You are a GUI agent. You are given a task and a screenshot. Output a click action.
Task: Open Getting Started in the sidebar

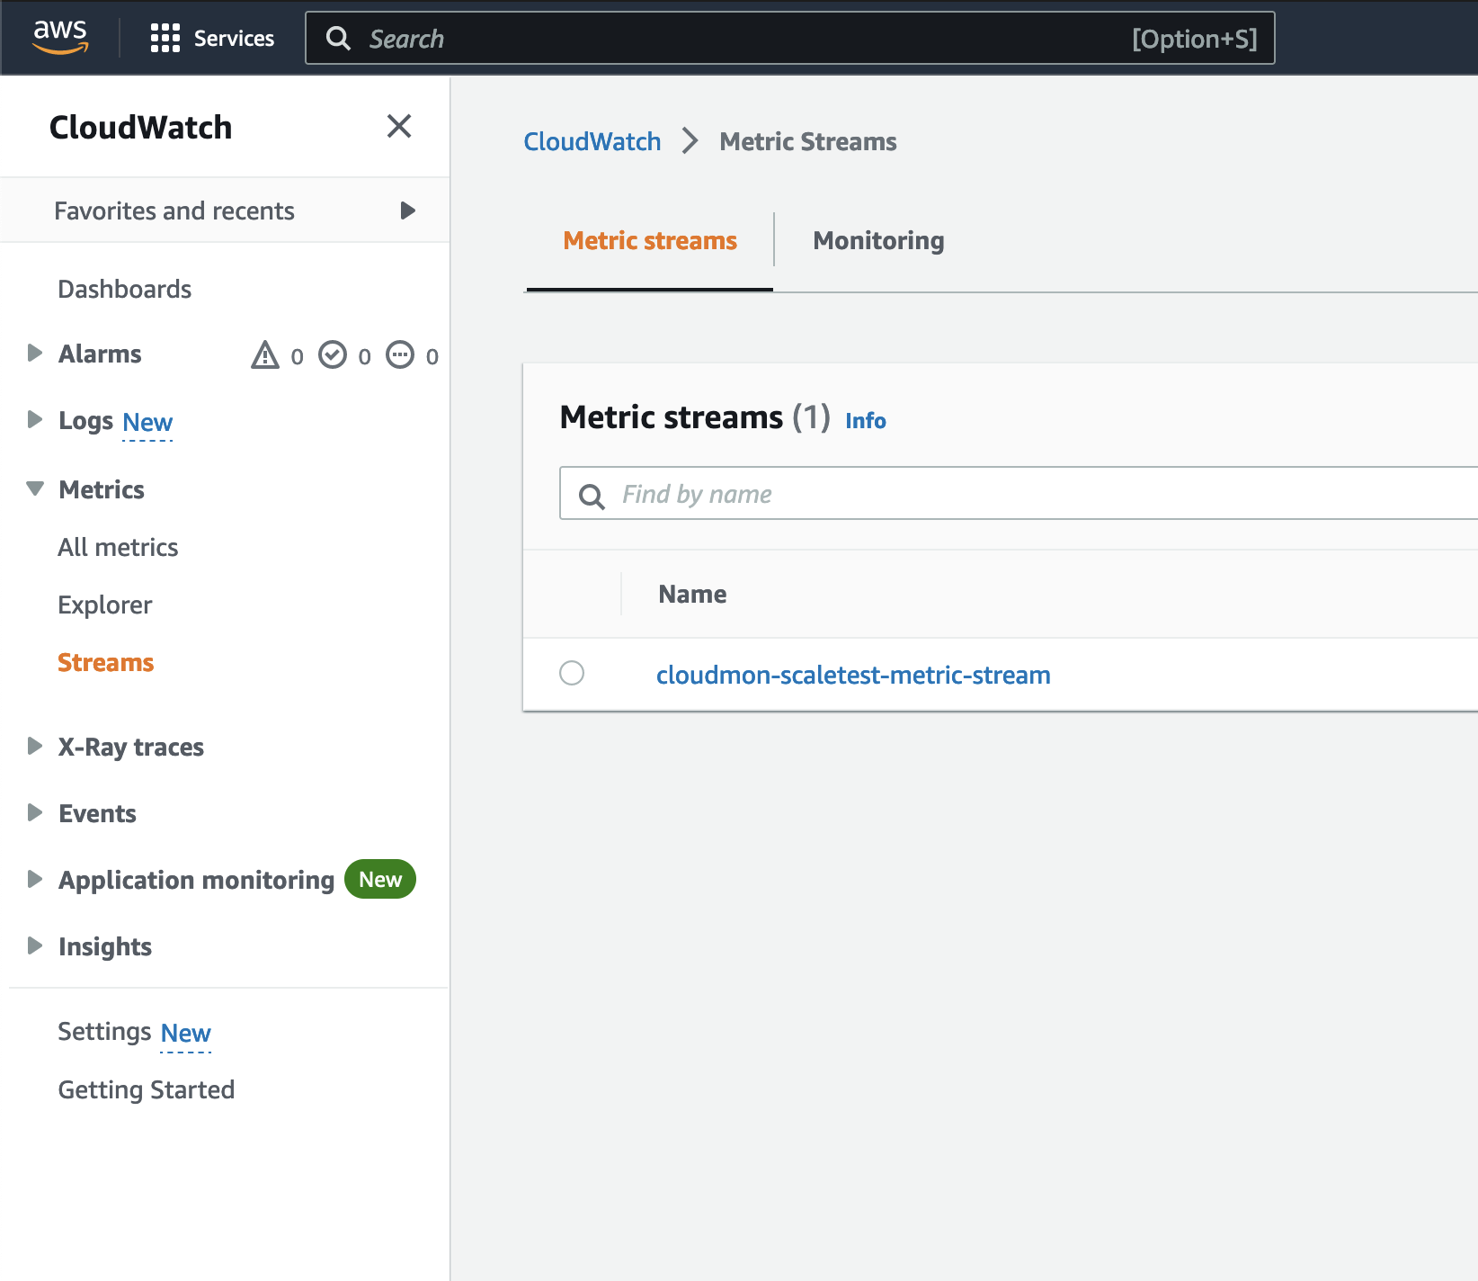point(147,1089)
